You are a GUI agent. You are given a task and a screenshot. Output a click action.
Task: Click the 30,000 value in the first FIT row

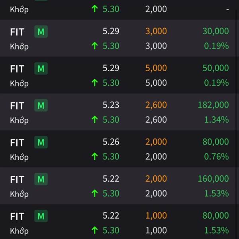point(215,31)
